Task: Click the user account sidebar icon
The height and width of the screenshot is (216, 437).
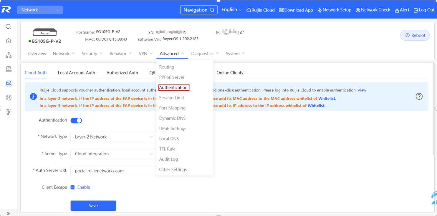Action: click(x=9, y=97)
